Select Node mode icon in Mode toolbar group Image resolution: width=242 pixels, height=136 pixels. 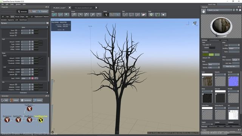coord(112,15)
